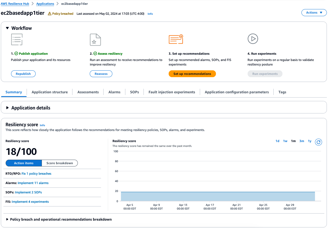Click the green check next to Publish application
This screenshot has width=328, height=228.
(x=16, y=54)
